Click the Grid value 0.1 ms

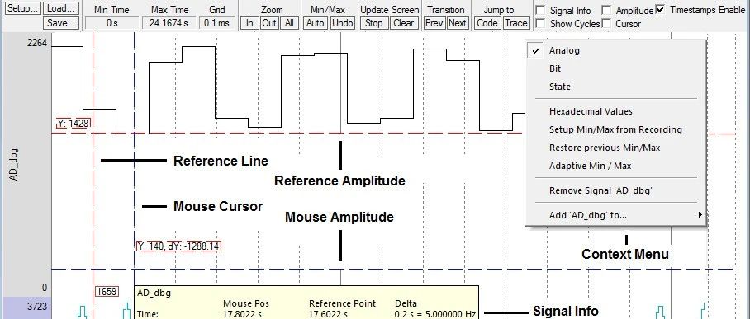coord(216,23)
